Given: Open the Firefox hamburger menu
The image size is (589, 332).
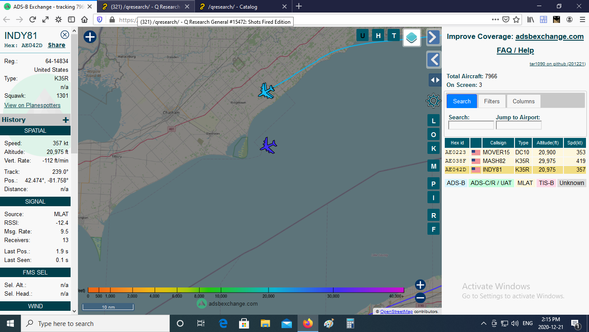Looking at the screenshot, I should [582, 19].
